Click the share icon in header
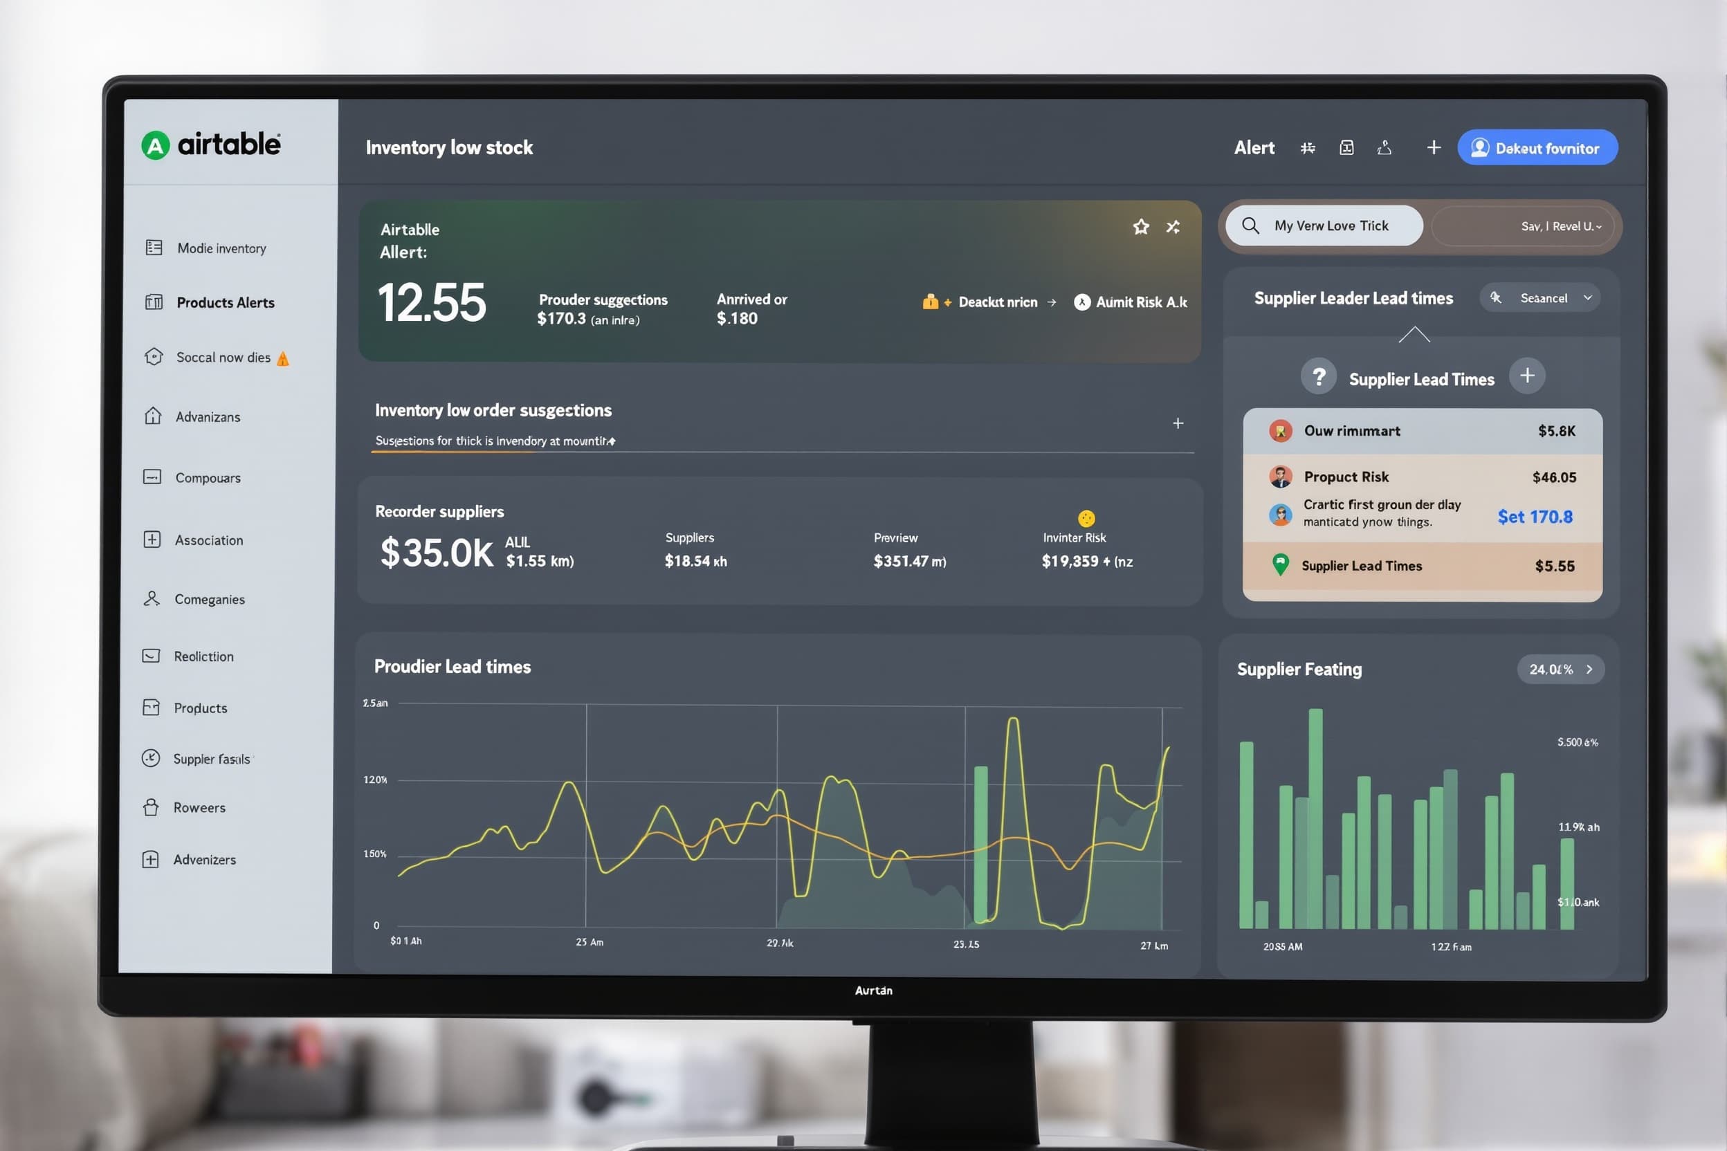The image size is (1727, 1151). [1384, 147]
